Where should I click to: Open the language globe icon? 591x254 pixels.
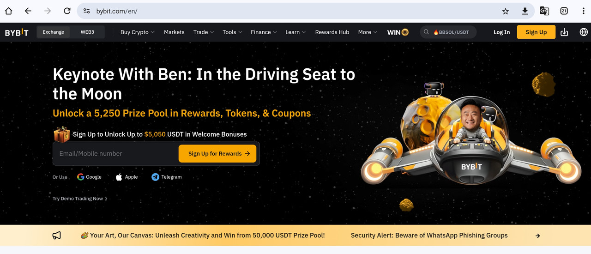584,32
